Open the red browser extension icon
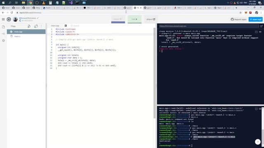Image resolution: width=264 pixels, height=148 pixels. pos(250,13)
